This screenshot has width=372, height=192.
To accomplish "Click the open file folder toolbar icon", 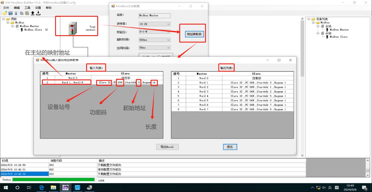I will (5, 13).
